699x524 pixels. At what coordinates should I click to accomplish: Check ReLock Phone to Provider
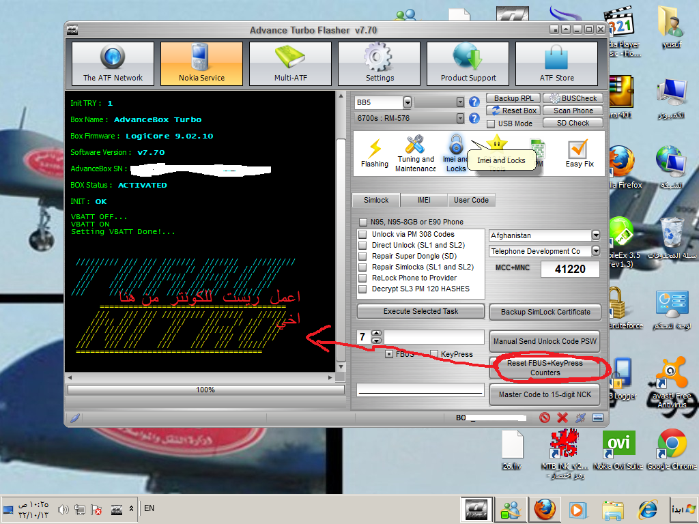pos(363,278)
